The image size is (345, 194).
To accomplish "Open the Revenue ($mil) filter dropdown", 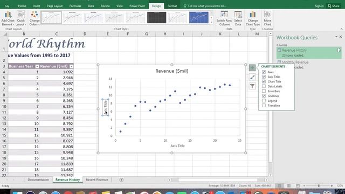I will pos(71,66).
